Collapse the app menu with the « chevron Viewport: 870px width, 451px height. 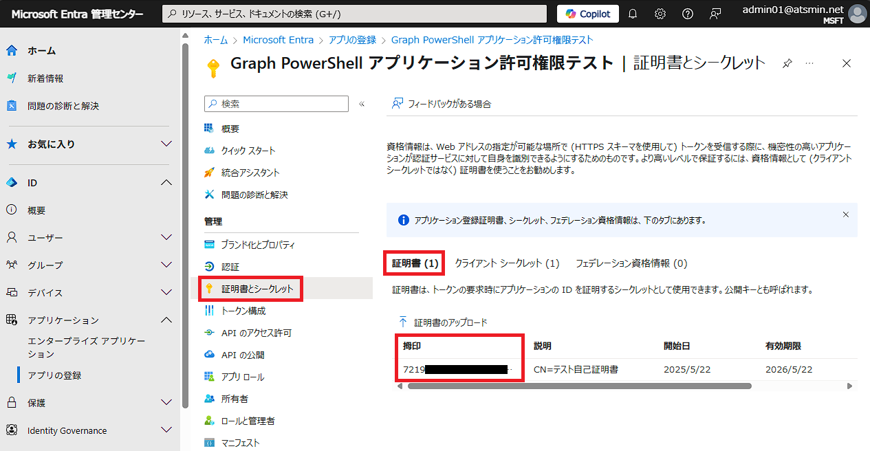[360, 104]
